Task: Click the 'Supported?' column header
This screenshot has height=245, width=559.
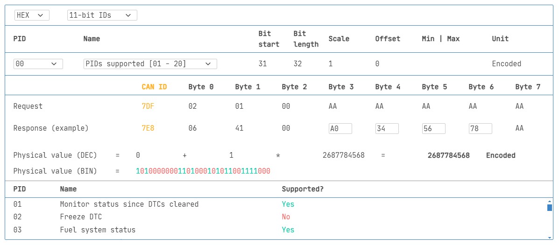Action: tap(303, 189)
